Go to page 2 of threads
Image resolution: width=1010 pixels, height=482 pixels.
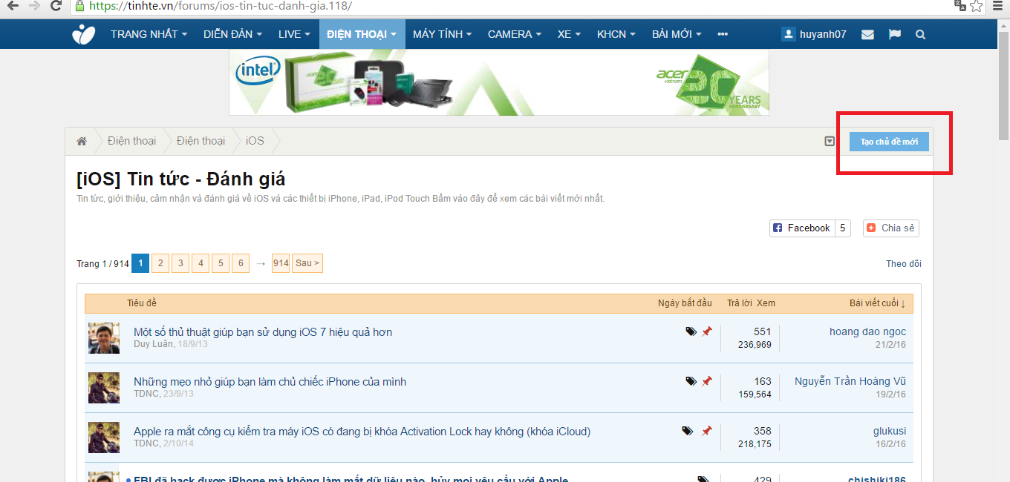160,263
